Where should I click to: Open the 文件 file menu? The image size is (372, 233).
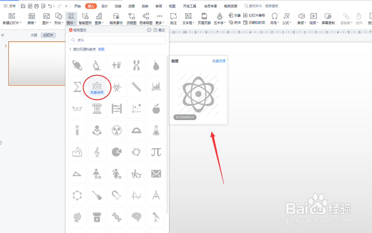(10, 6)
